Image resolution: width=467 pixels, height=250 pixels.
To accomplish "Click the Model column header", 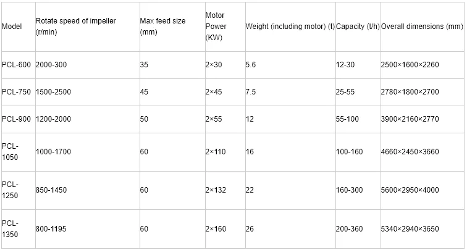I will pyautogui.click(x=18, y=27).
